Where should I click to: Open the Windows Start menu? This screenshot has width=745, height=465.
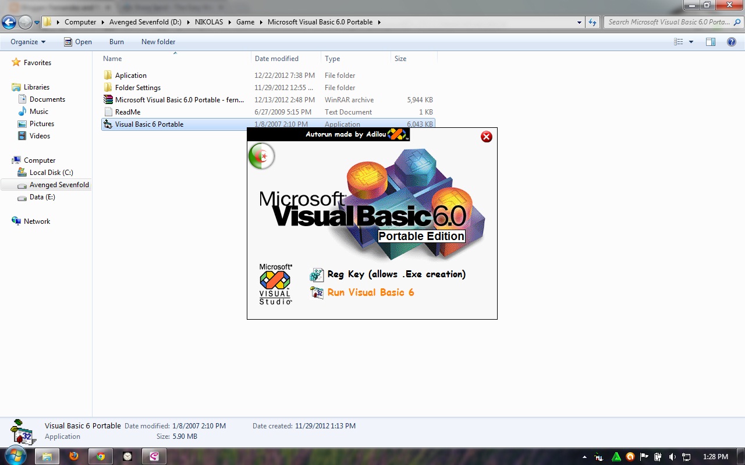[16, 456]
